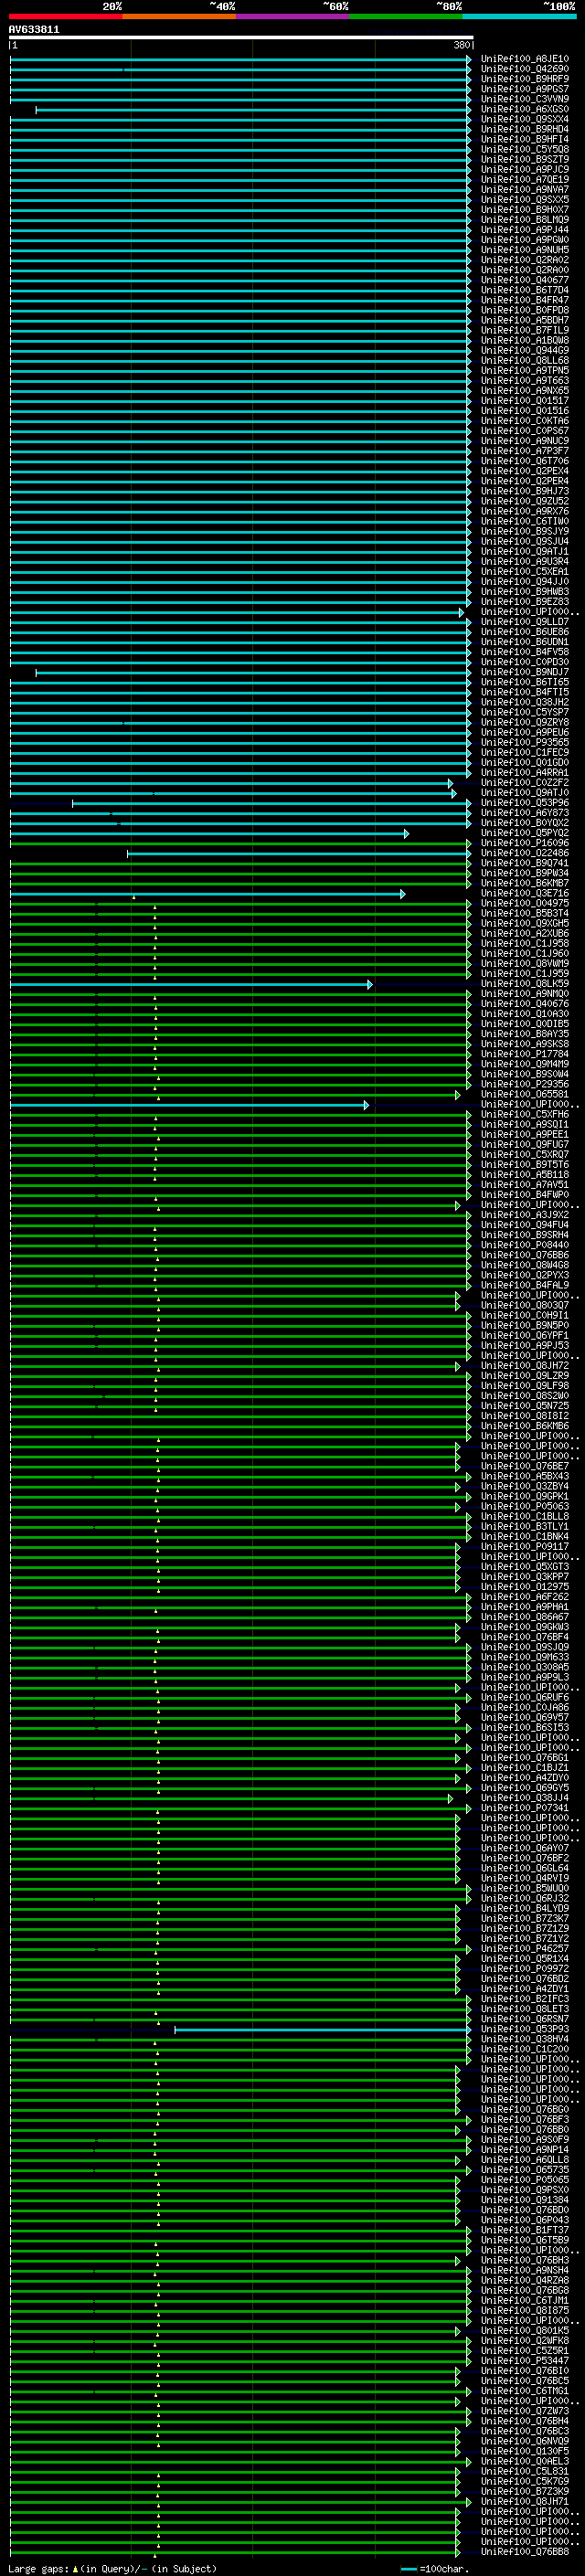Click cyan alignment bar for UniRef100_Q3E716
The height and width of the screenshot is (2576, 585).
(x=207, y=894)
